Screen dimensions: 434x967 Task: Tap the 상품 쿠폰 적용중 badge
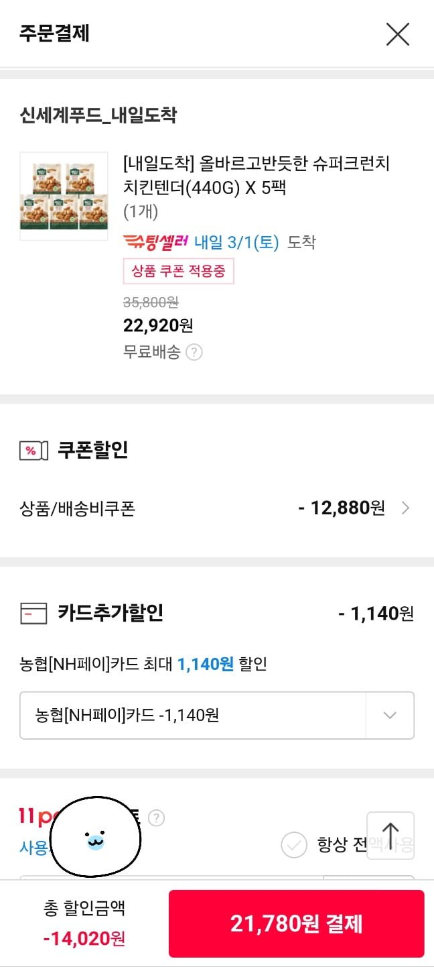click(178, 272)
